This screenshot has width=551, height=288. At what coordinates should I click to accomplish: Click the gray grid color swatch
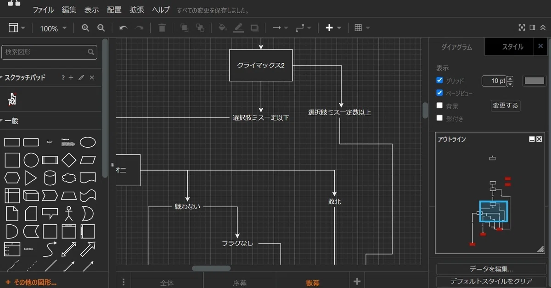(x=534, y=81)
